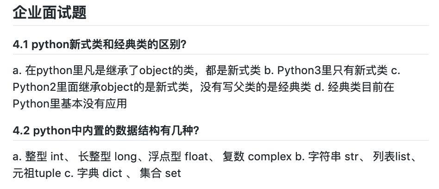Click the word float after 浮点型
The height and width of the screenshot is (189, 439).
tap(196, 157)
